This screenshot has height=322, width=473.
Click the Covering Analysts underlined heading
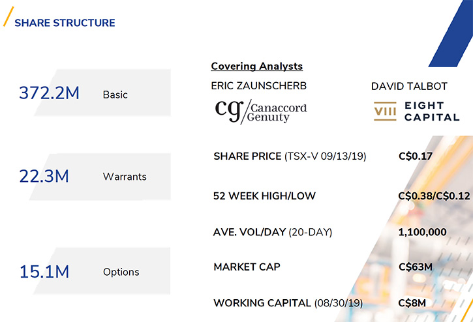point(256,66)
